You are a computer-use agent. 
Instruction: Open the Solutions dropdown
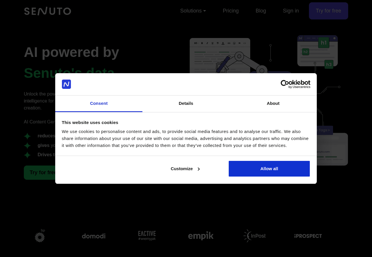pos(193,10)
